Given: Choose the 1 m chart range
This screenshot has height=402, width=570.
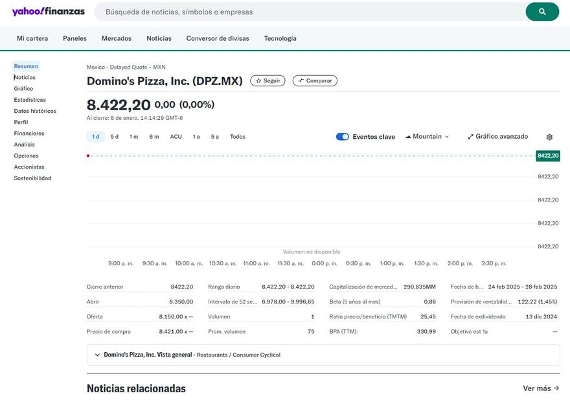Looking at the screenshot, I should coord(134,137).
